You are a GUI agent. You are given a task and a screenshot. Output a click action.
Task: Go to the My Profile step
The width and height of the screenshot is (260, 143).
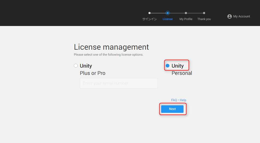tap(186, 19)
